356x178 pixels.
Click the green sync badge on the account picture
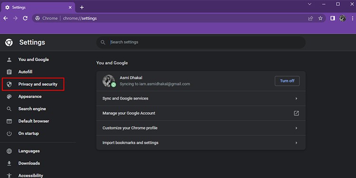[113, 84]
